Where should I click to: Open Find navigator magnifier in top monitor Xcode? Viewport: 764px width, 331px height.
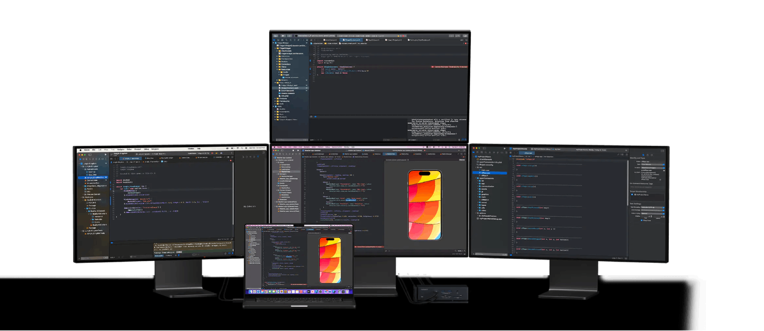tap(286, 40)
